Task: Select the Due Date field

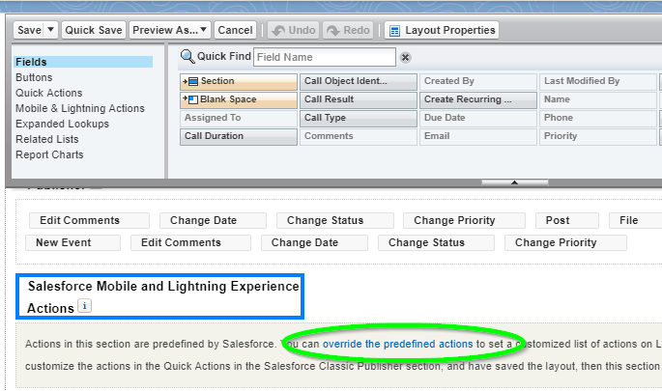Action: (x=478, y=119)
